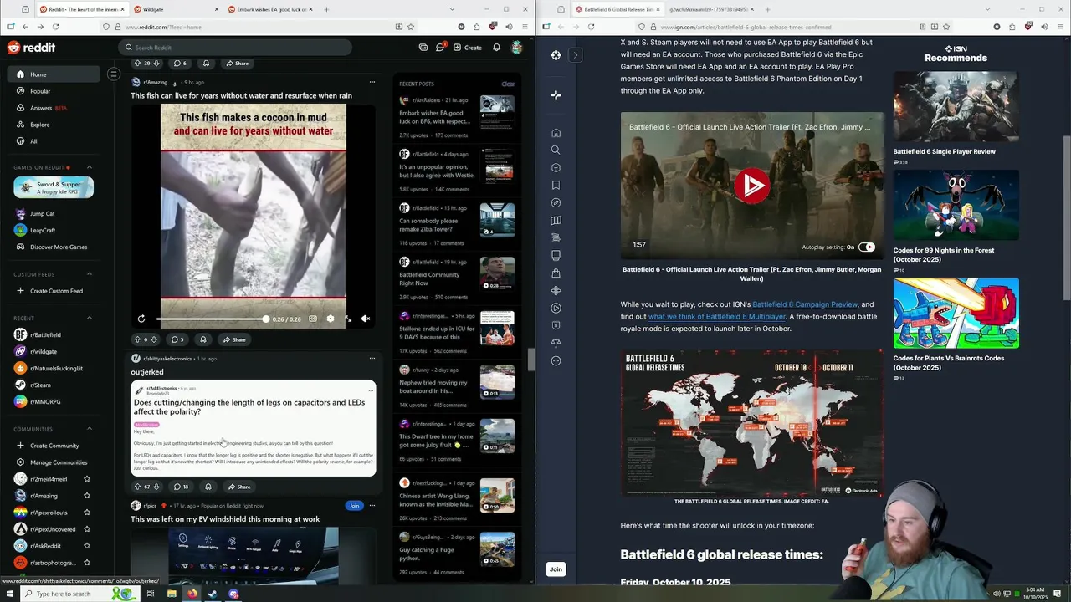Give award to fish post

[202, 339]
